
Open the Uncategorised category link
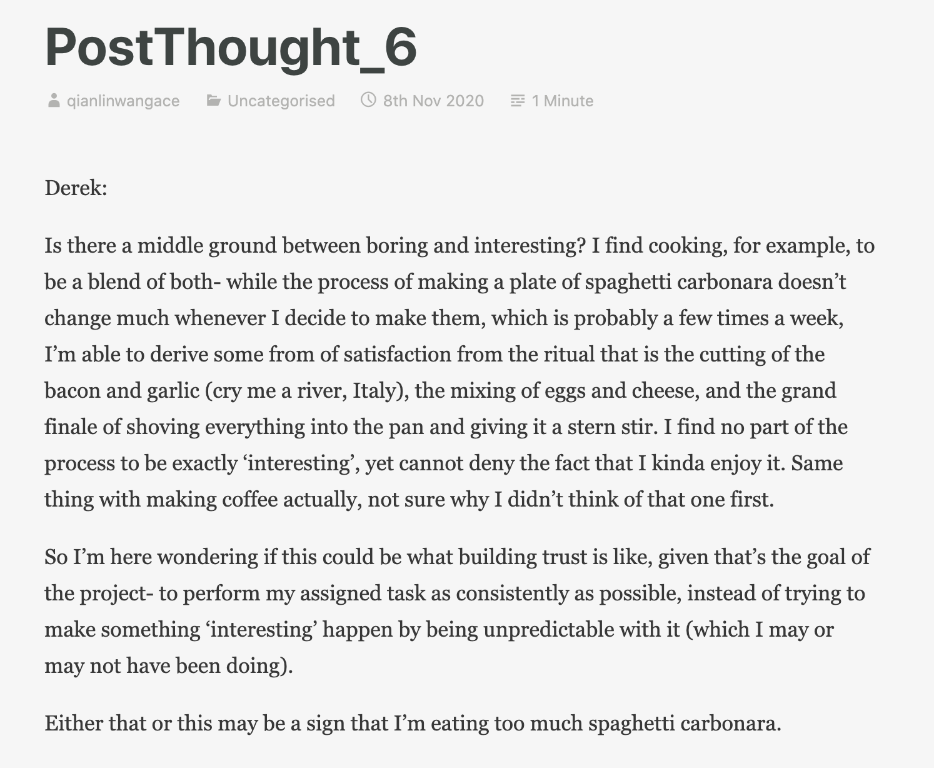pyautogui.click(x=281, y=101)
